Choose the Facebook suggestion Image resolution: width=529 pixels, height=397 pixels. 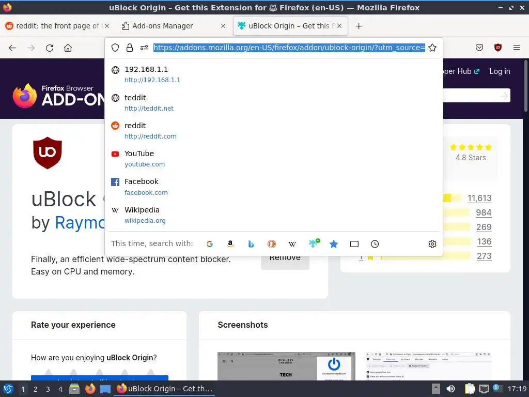[274, 187]
